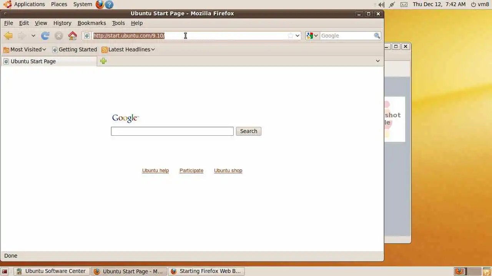Screen dimensions: 492x276
Task: Click the Done status bar text
Action: point(11,256)
